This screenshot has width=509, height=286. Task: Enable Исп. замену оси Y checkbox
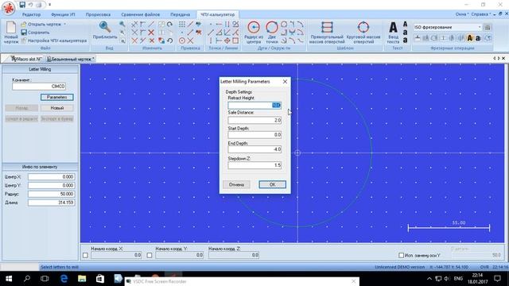tap(401, 256)
